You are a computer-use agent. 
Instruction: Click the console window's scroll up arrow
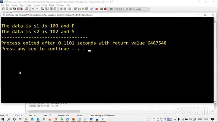(x=215, y=19)
